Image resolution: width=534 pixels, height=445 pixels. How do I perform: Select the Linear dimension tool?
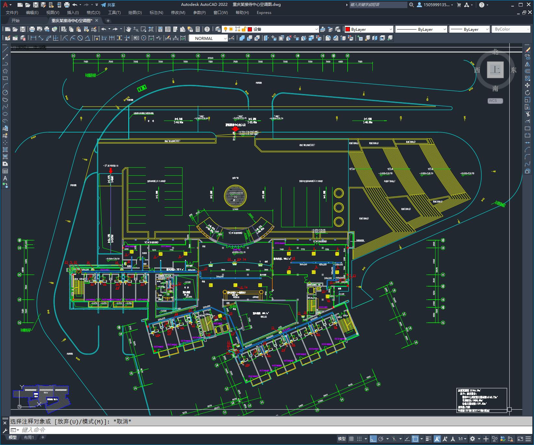[33, 38]
